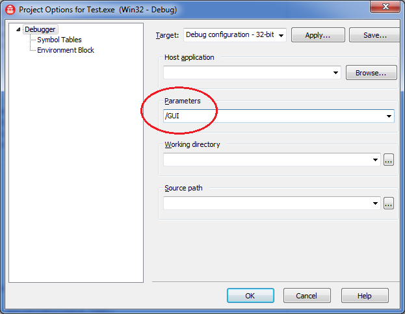Close the Project Options dialog

click(385, 7)
